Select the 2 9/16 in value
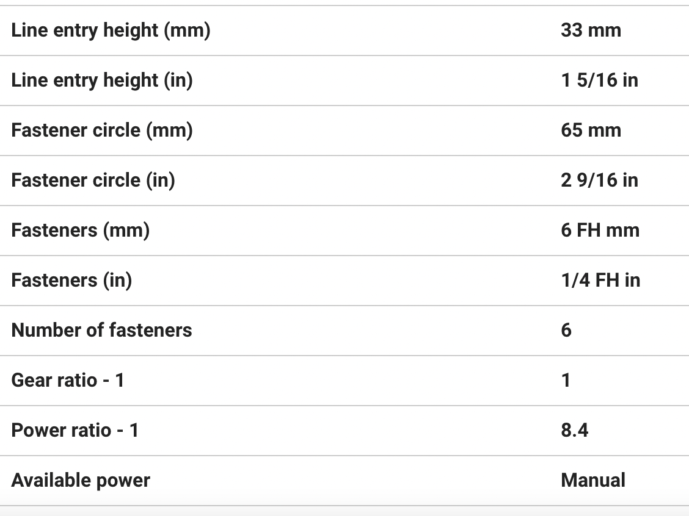The width and height of the screenshot is (689, 516). pos(599,180)
